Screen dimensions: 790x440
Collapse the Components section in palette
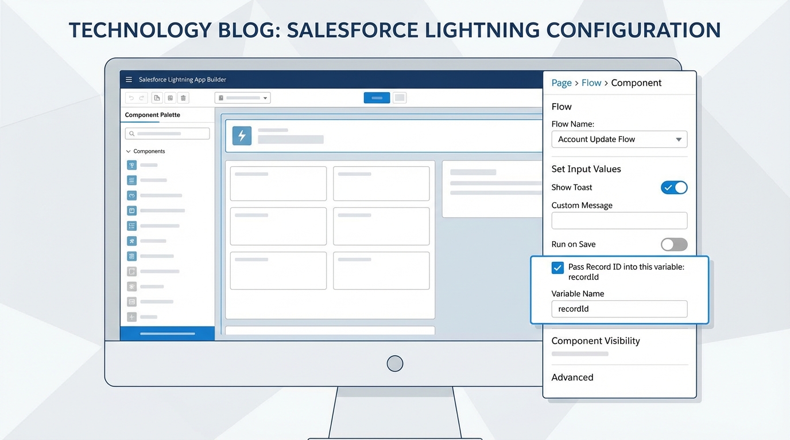127,151
